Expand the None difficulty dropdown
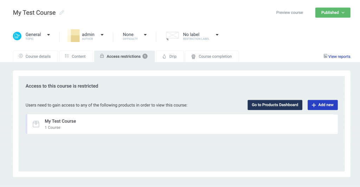This screenshot has width=360, height=187. (145, 35)
